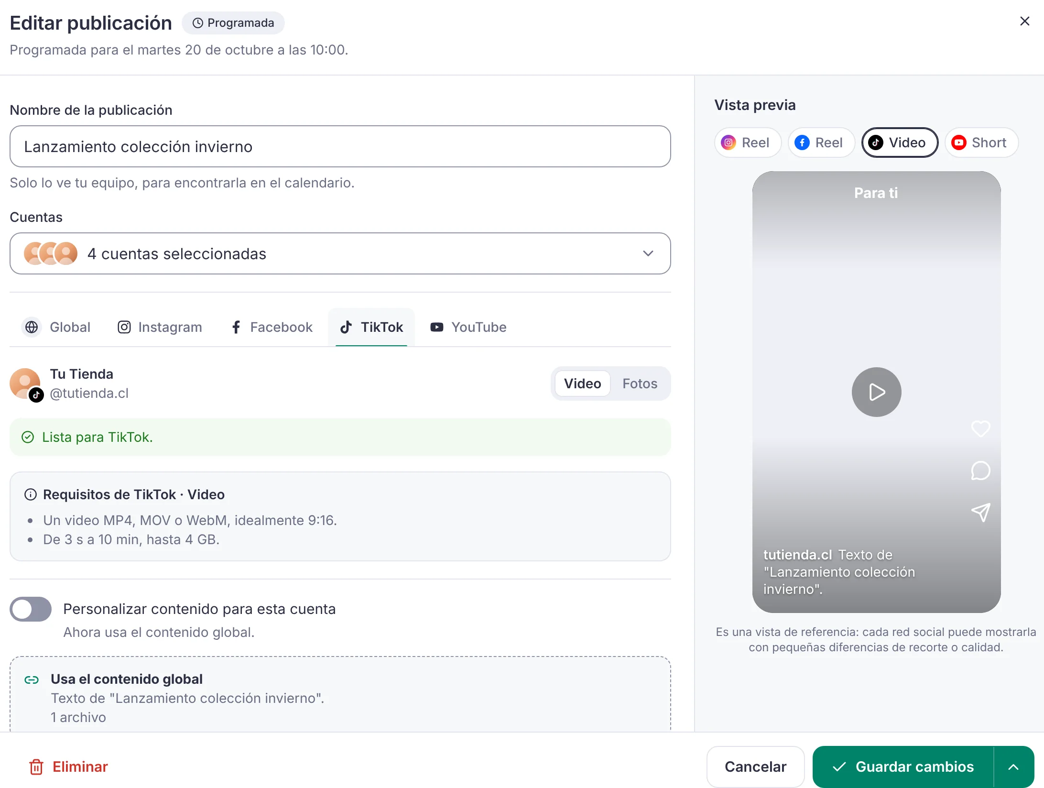Click the Programada para el martes 20 subtitle
The height and width of the screenshot is (788, 1044).
tap(179, 50)
